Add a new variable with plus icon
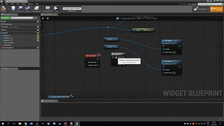The image size is (224, 126). 38,33
